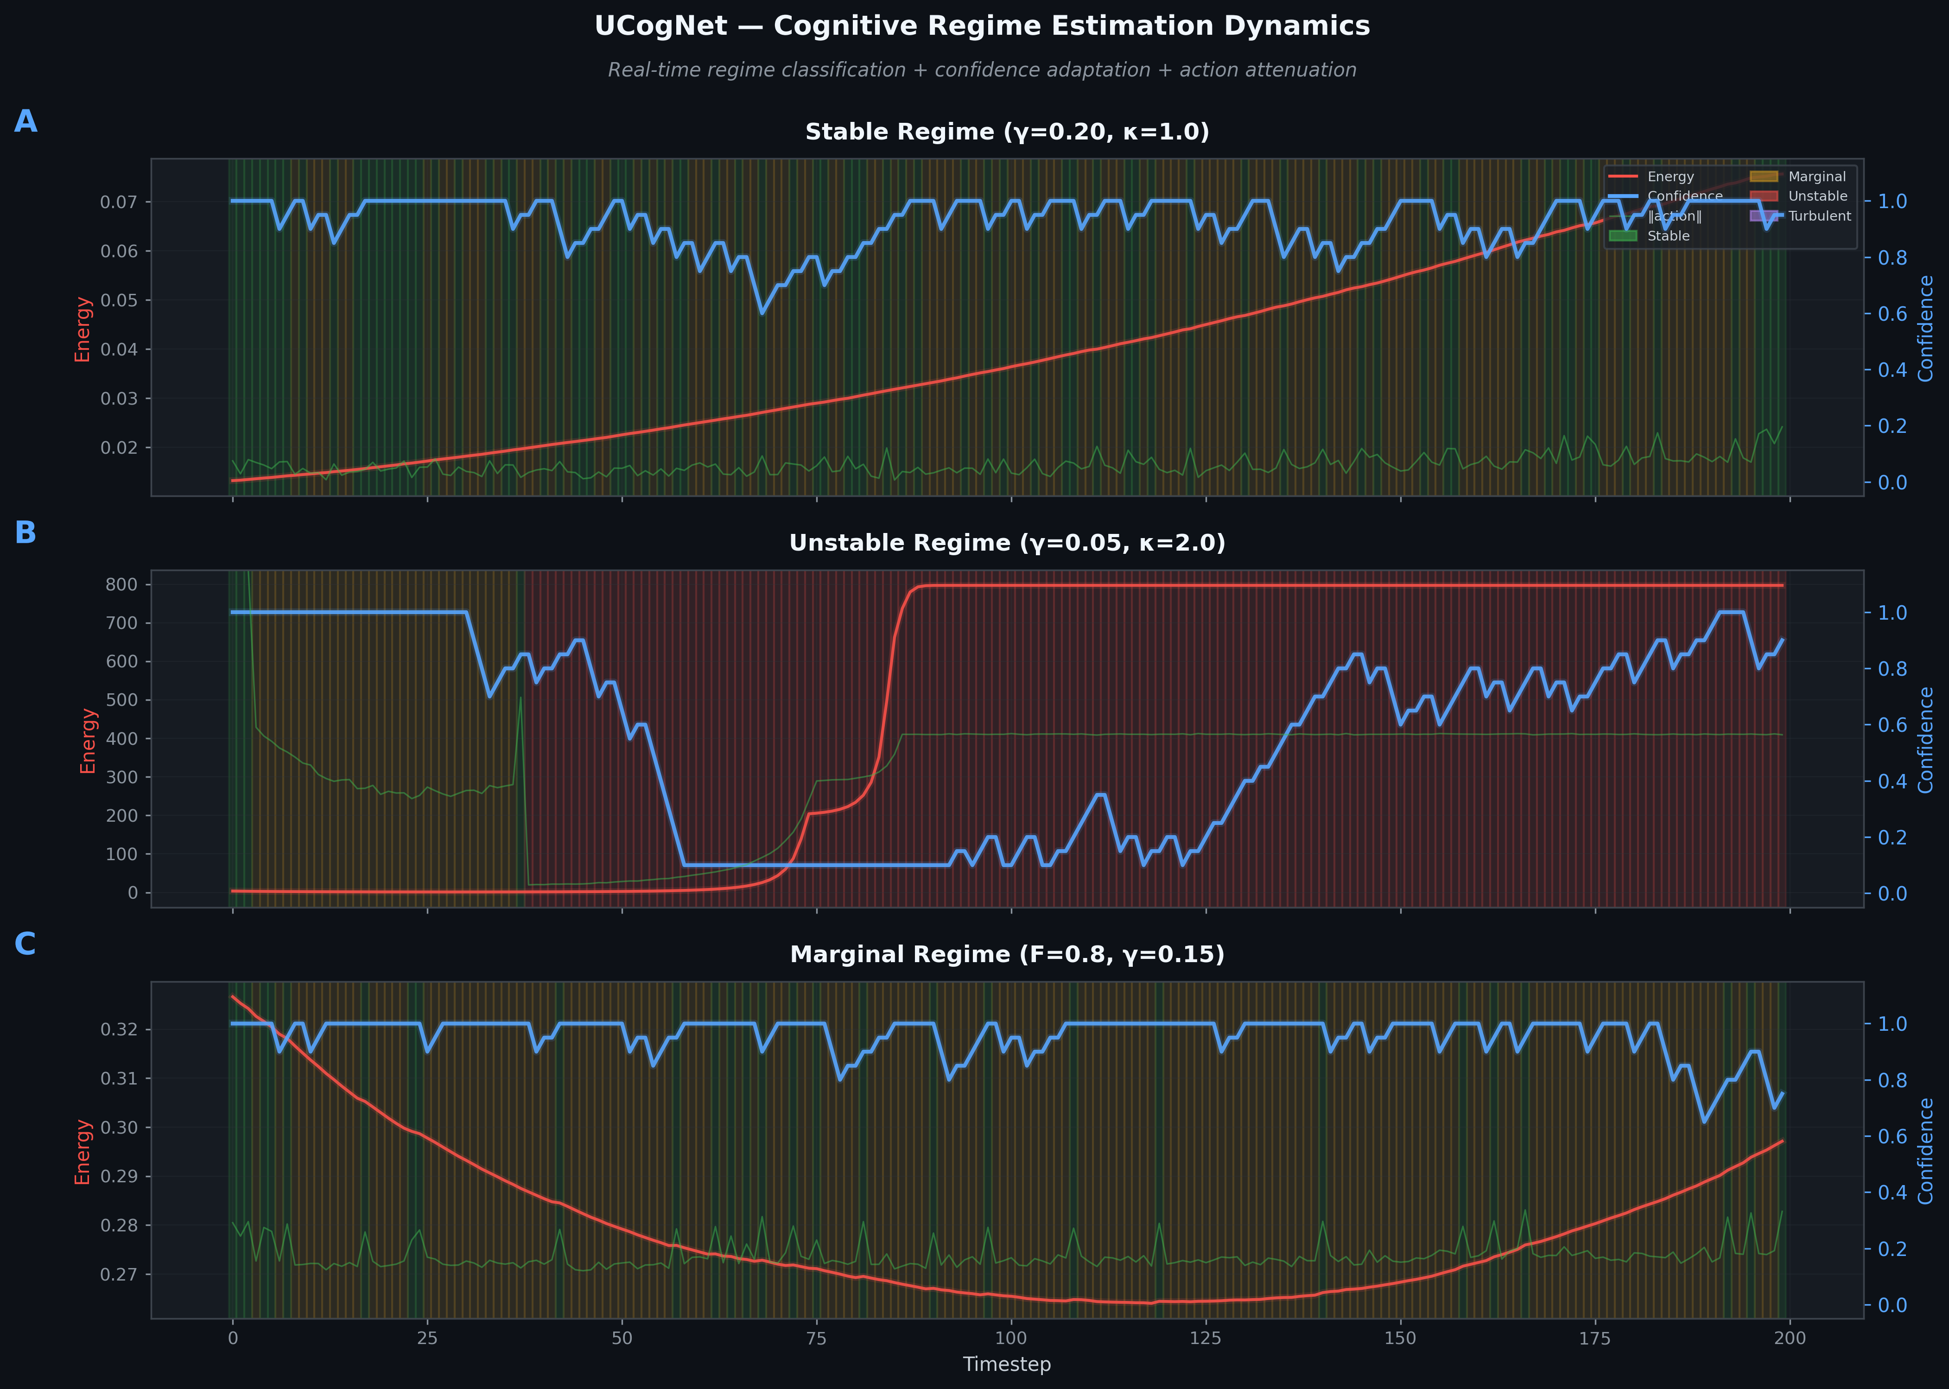Image resolution: width=1949 pixels, height=1389 pixels.
Task: Click the blue 'Confidence' axis label of panel C
Action: click(1926, 1151)
